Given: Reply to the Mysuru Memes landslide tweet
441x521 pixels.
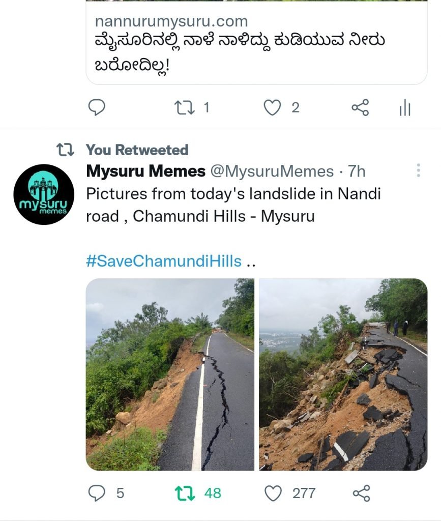Looking at the screenshot, I should pos(97,493).
